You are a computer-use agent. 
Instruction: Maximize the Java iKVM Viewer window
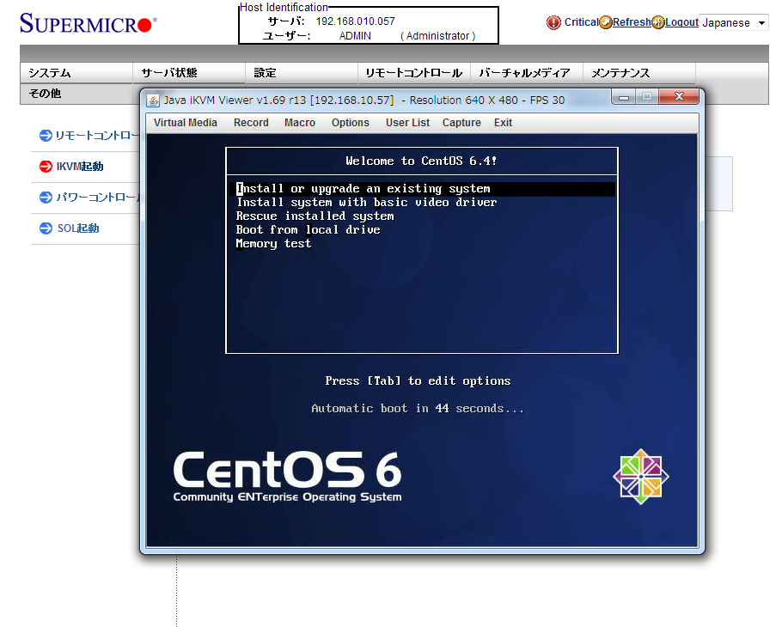647,97
